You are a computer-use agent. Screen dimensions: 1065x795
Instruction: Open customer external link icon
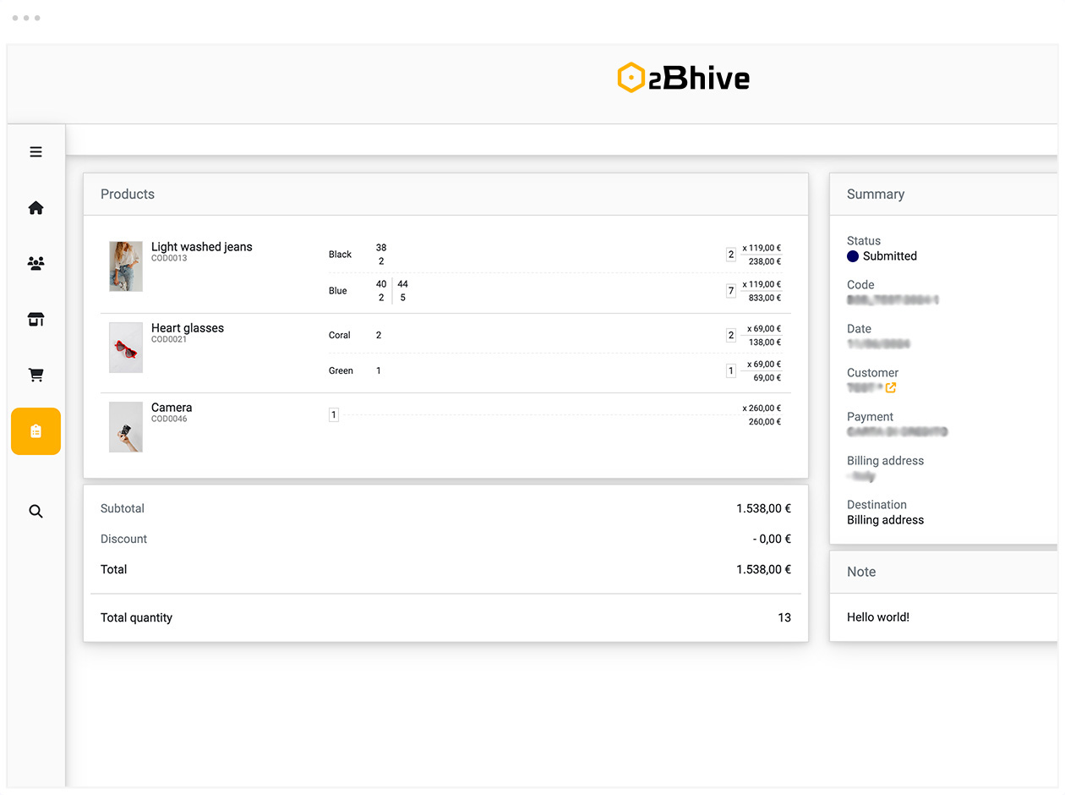tap(890, 387)
